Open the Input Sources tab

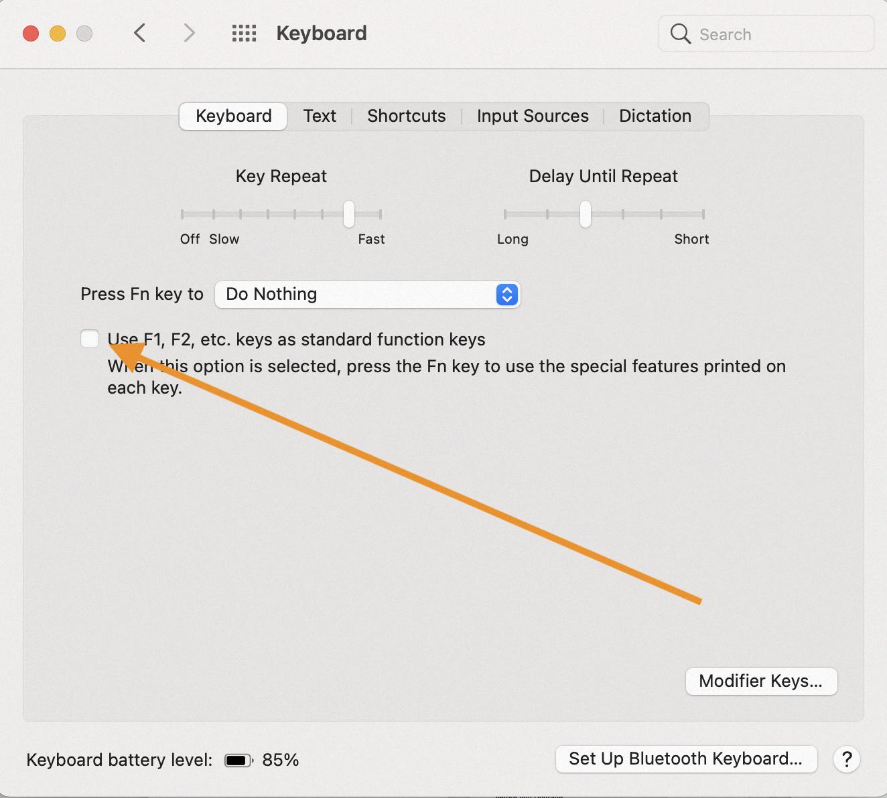coord(532,116)
